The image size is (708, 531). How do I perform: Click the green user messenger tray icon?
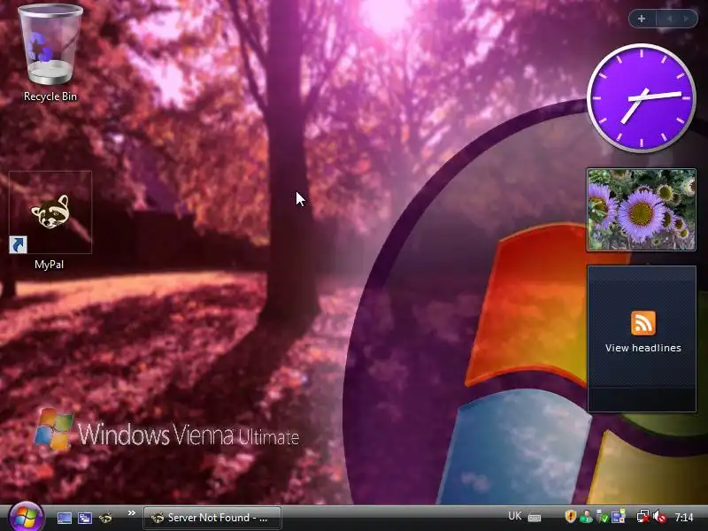pyautogui.click(x=586, y=517)
